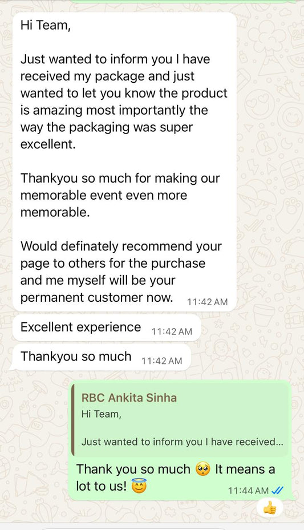Tap the 11:44 AM timestamp
The width and height of the screenshot is (304, 530).
pos(248,491)
